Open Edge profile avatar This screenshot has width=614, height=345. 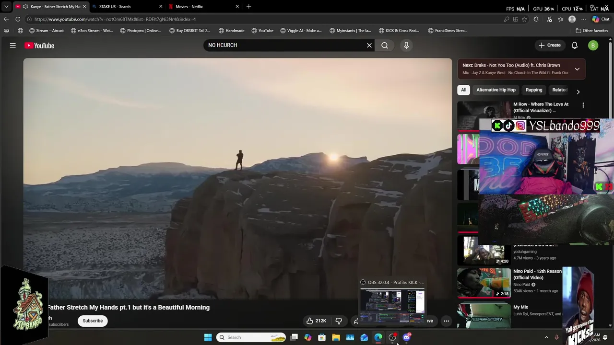point(572,19)
